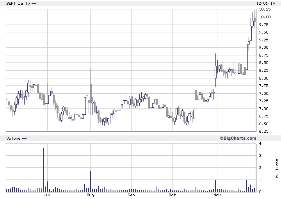Click the Volume panel label

(x=13, y=138)
